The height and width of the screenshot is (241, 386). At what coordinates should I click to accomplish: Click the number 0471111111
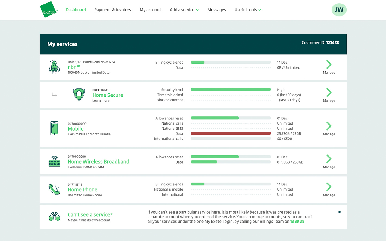75,185
